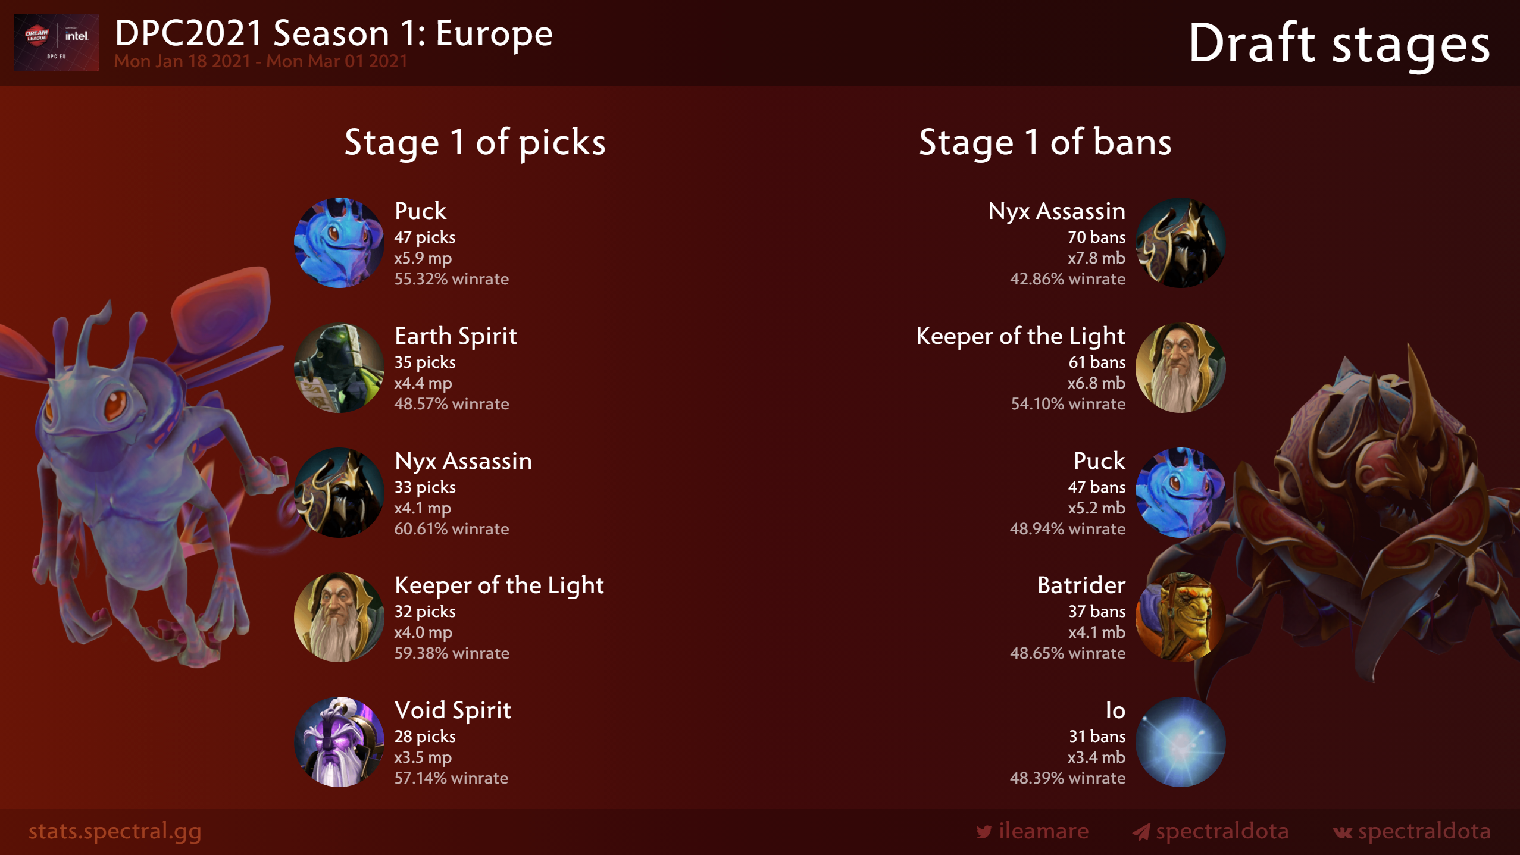Viewport: 1520px width, 855px height.
Task: Click the Stage 1 of bans heading
Action: [x=1045, y=143]
